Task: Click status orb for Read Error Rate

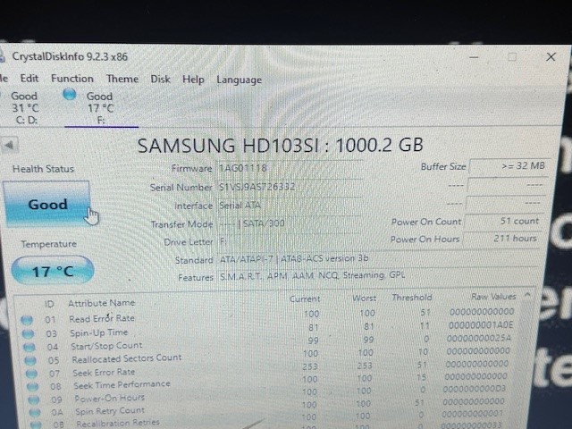Action: coord(26,320)
